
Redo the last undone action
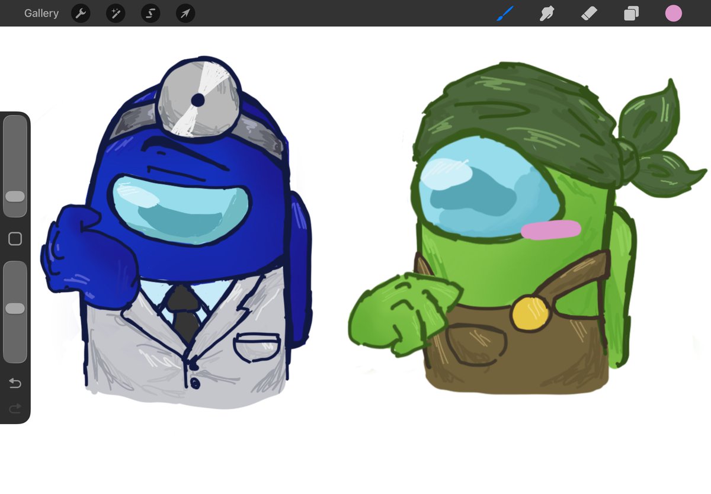(15, 408)
